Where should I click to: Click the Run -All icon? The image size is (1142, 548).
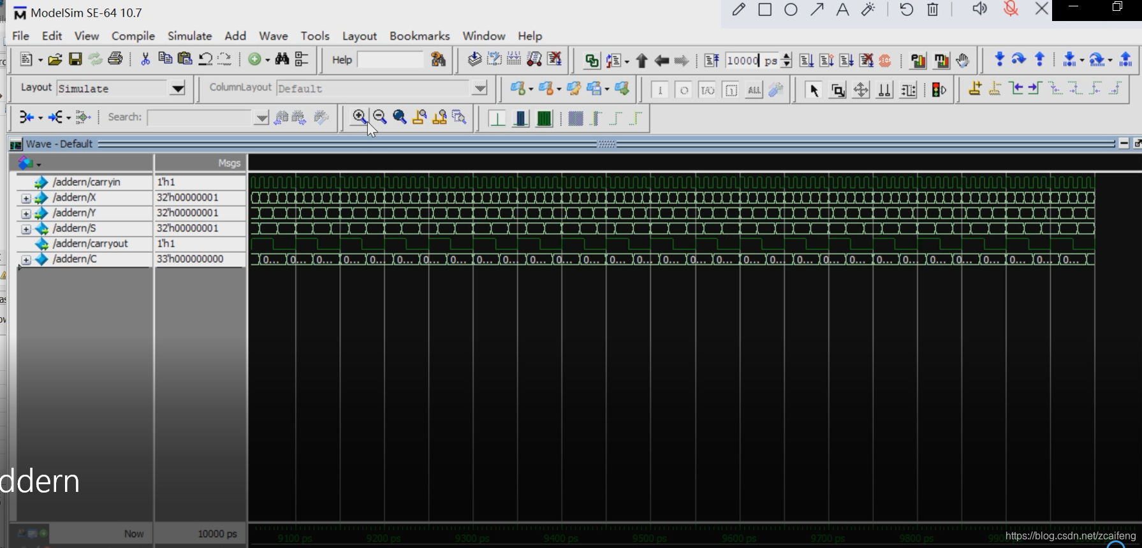(846, 61)
